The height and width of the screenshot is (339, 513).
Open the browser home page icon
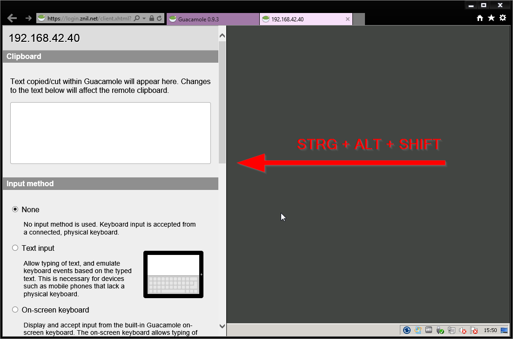pos(480,18)
